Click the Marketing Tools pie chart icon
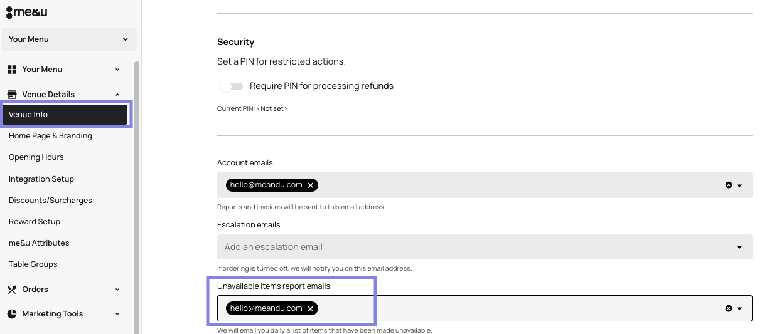The image size is (762, 334). tap(12, 314)
